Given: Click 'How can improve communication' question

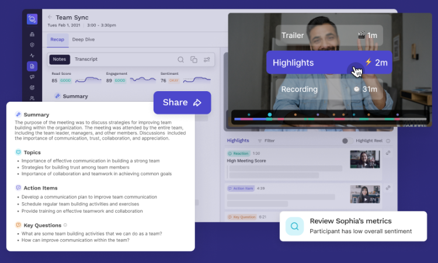Looking at the screenshot, I should (x=75, y=240).
